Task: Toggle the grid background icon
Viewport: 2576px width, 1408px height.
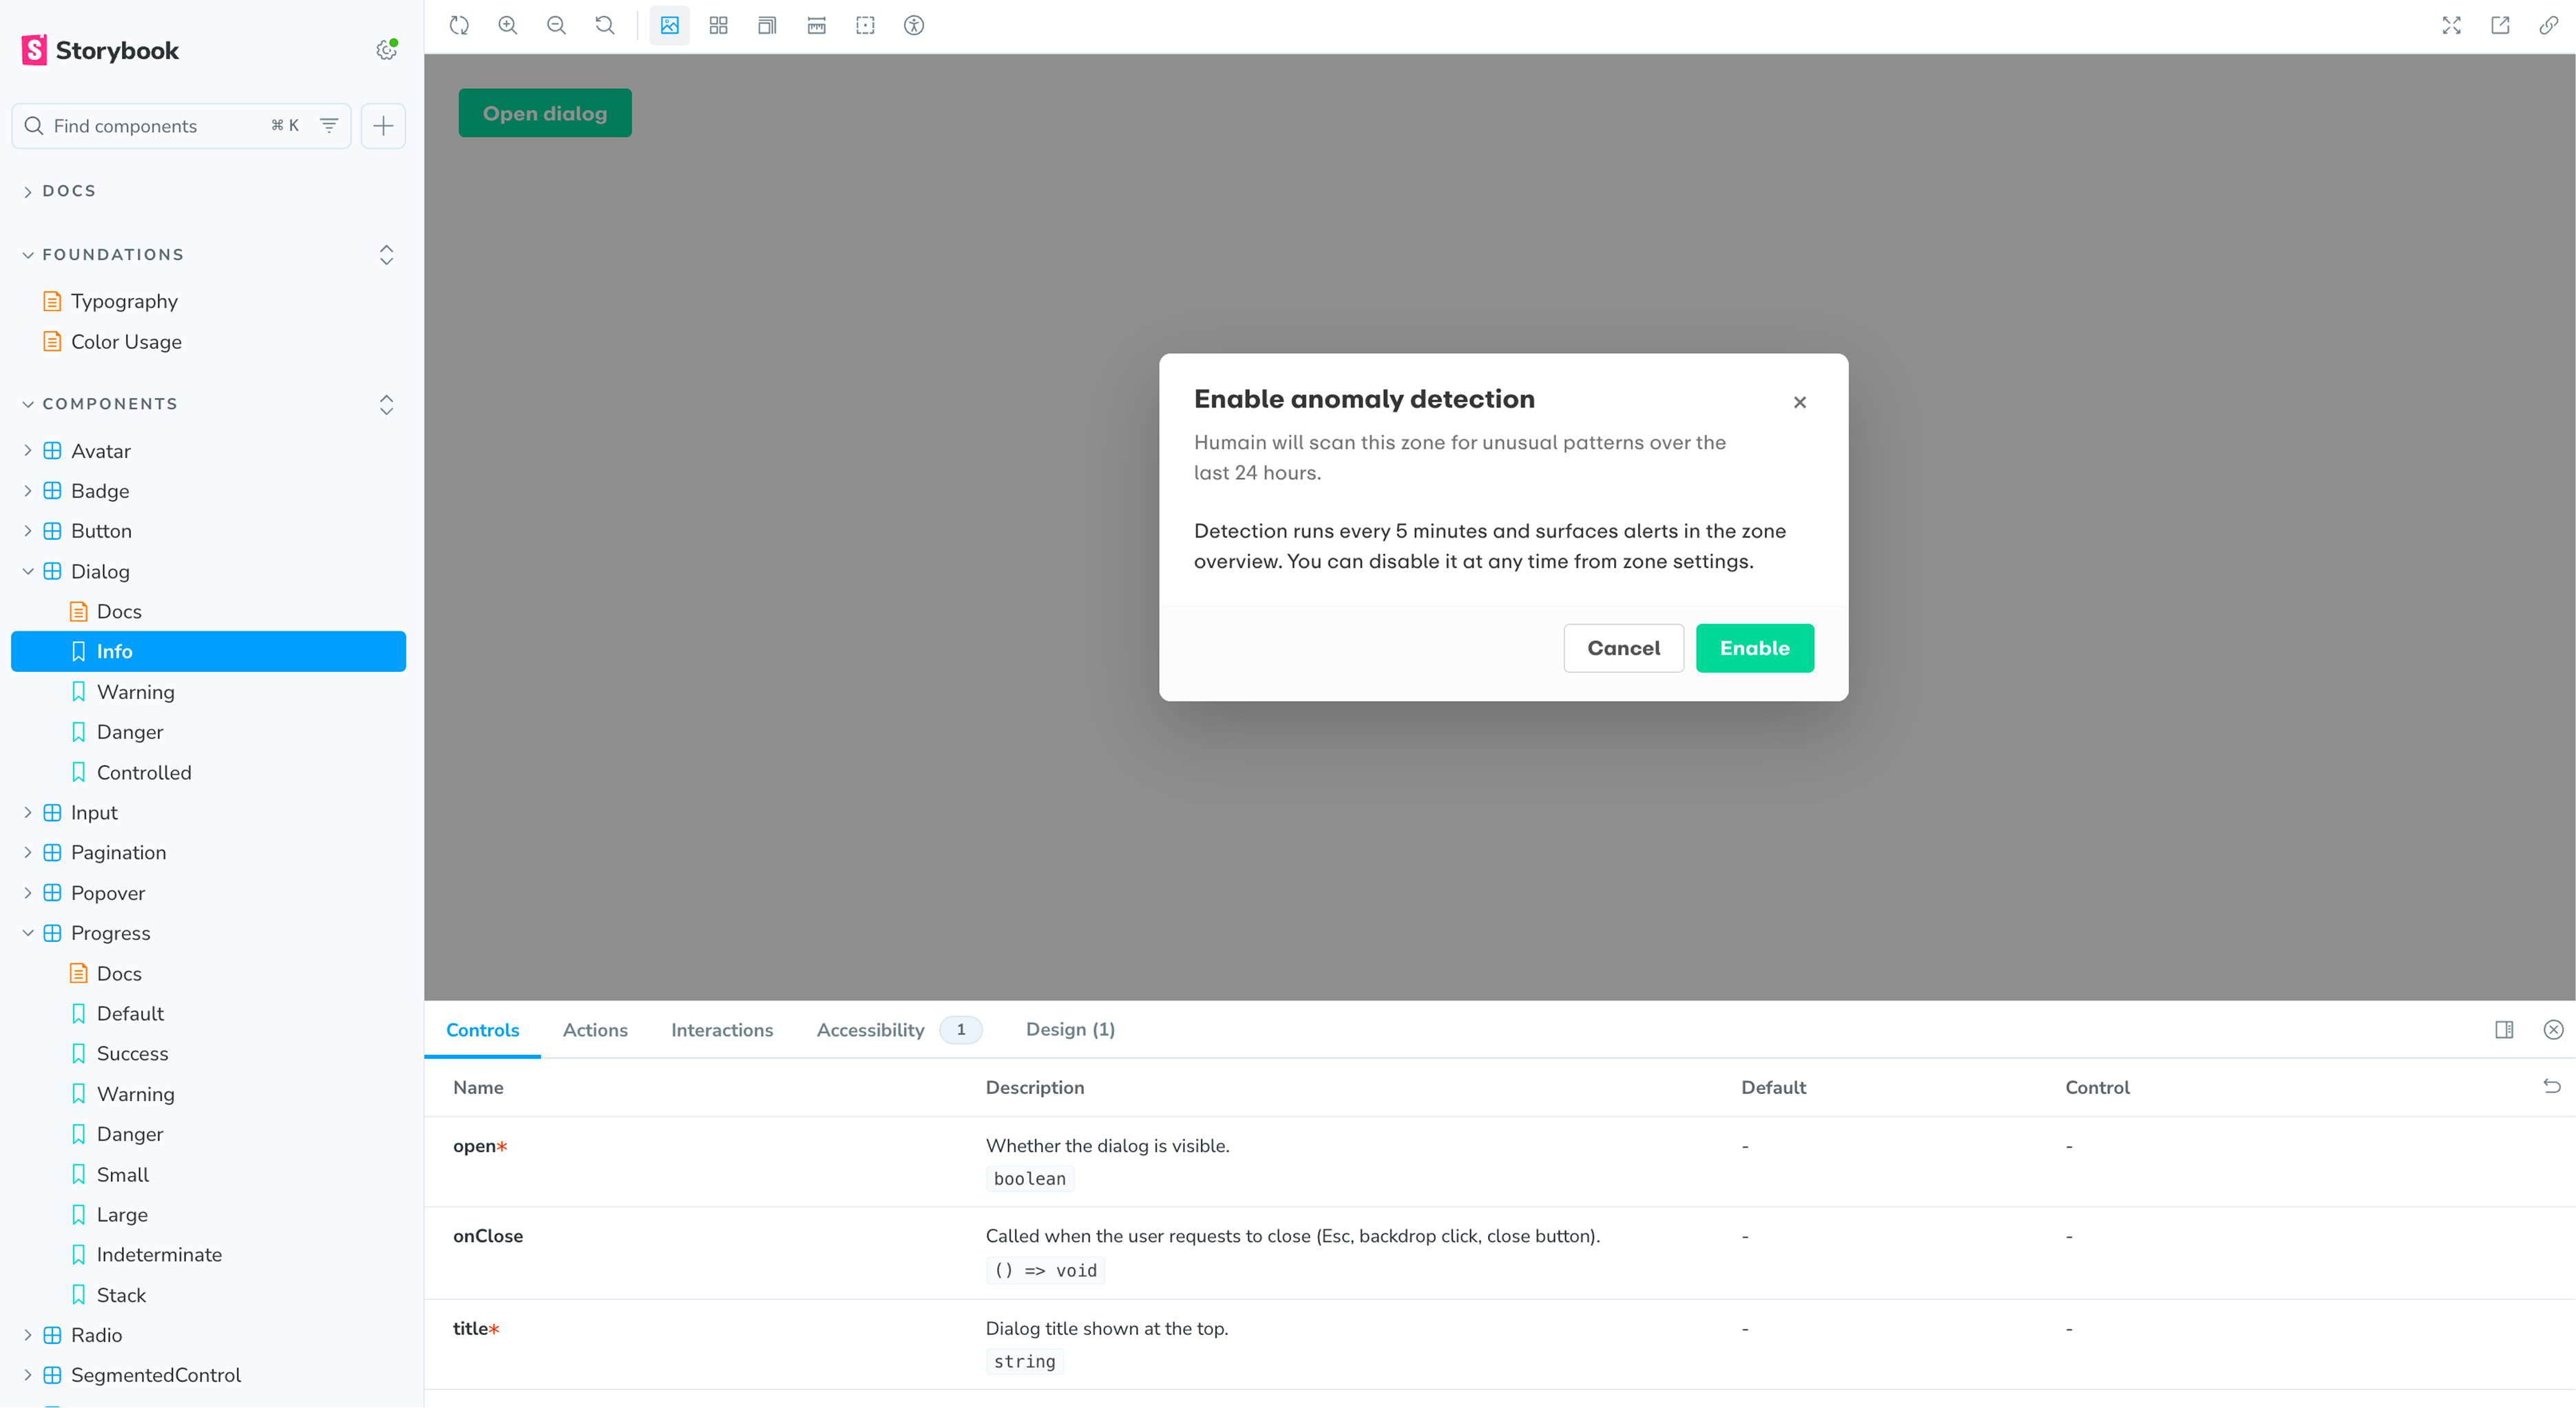Action: 718,26
